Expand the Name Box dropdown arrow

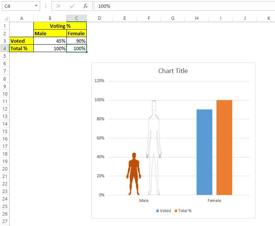[36, 6]
